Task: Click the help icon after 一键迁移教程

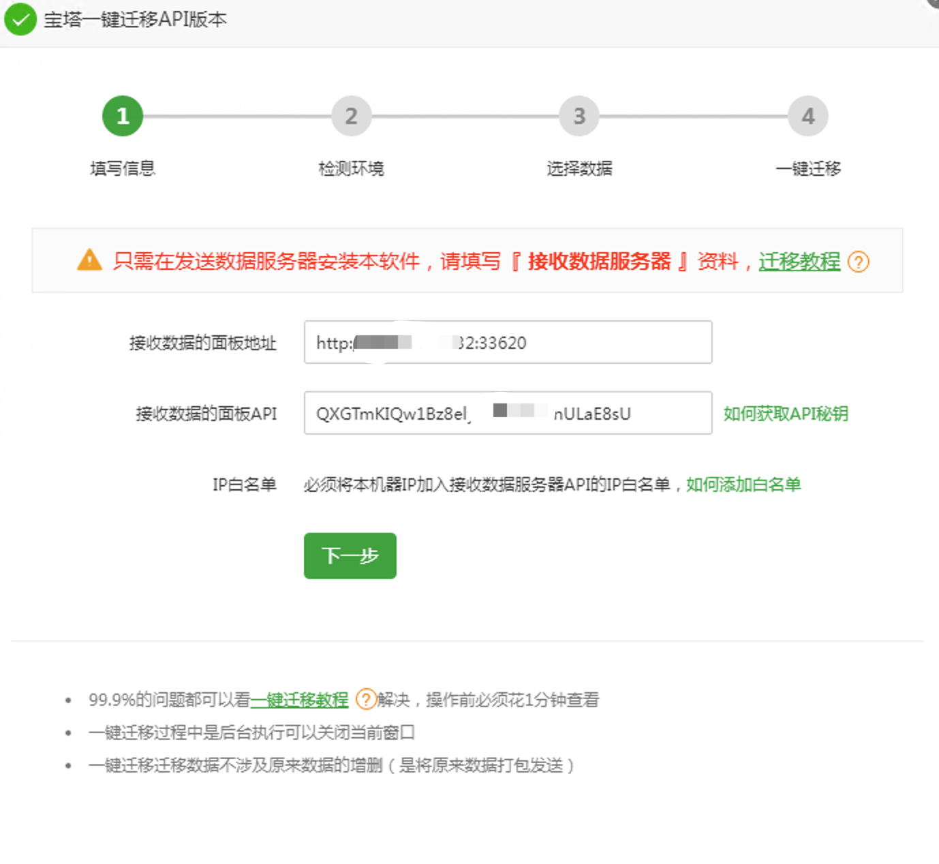Action: (366, 699)
